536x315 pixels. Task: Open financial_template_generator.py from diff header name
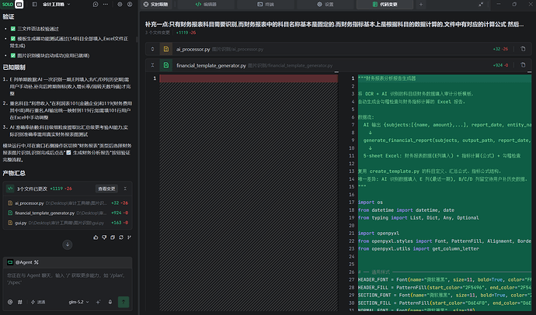pos(211,65)
